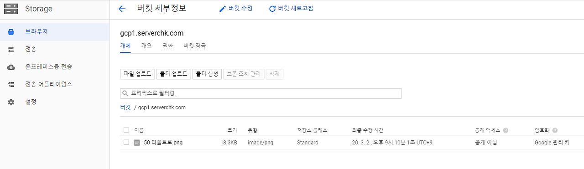The width and height of the screenshot is (584, 169).
Task: Open the 버킷 잠금 tab
Action: [194, 46]
